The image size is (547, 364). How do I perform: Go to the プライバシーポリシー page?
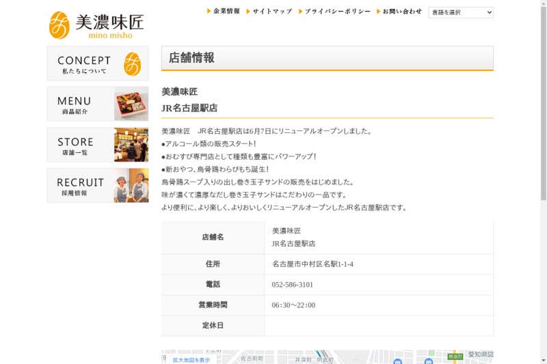pos(337,12)
